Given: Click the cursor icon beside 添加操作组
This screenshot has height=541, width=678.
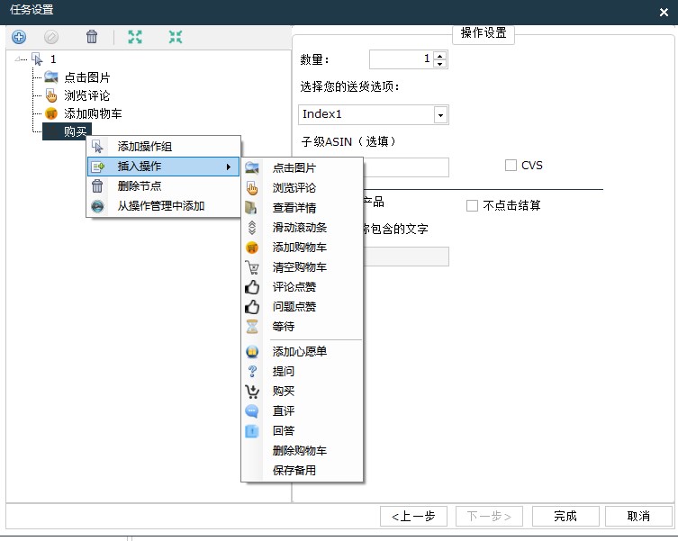Looking at the screenshot, I should [x=98, y=147].
